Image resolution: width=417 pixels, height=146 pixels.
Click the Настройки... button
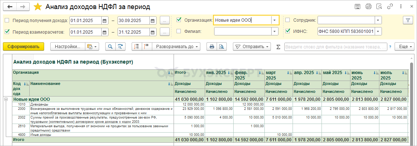(67, 47)
